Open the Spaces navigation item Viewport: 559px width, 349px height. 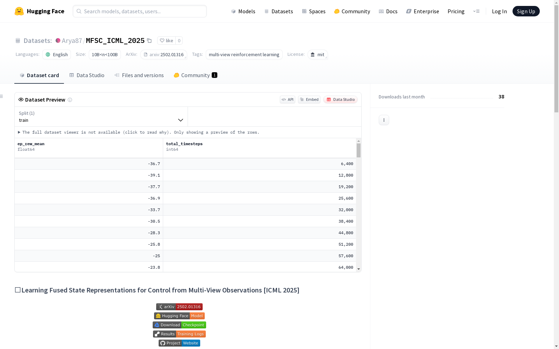(314, 11)
